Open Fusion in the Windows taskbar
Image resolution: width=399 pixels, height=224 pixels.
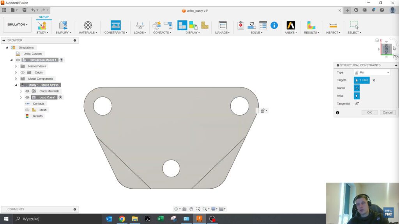[x=199, y=219]
